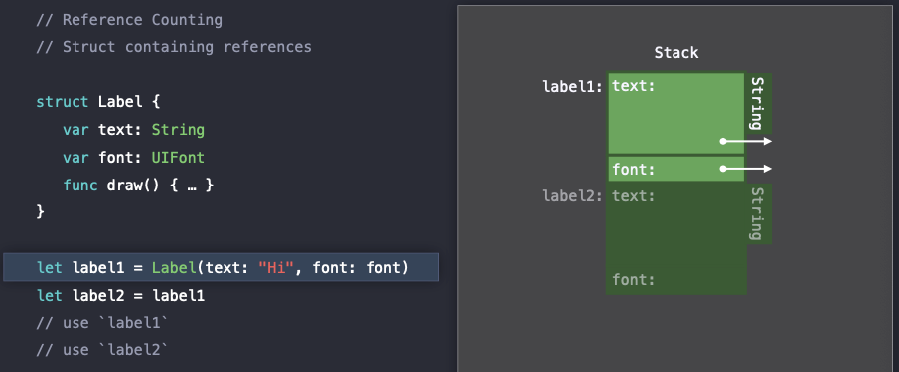Click the "label1:" stack label
The image size is (899, 372).
pyautogui.click(x=573, y=87)
